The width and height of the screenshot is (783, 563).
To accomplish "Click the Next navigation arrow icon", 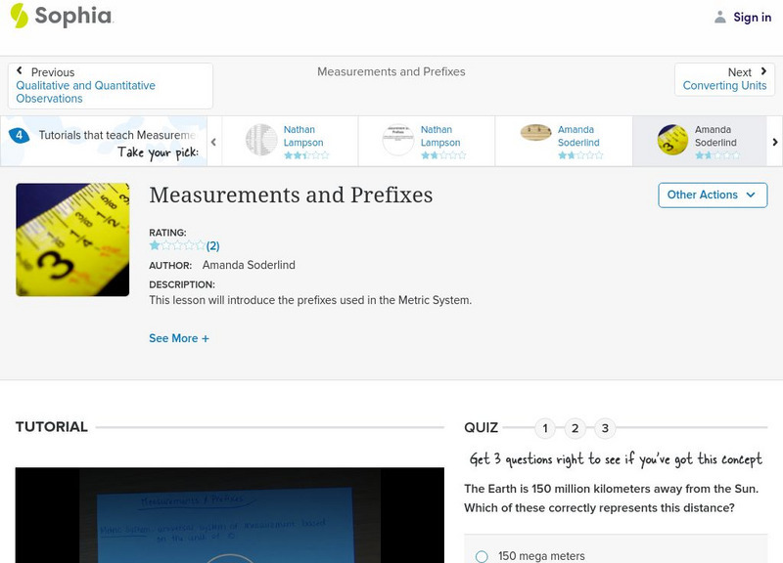I will [x=763, y=71].
